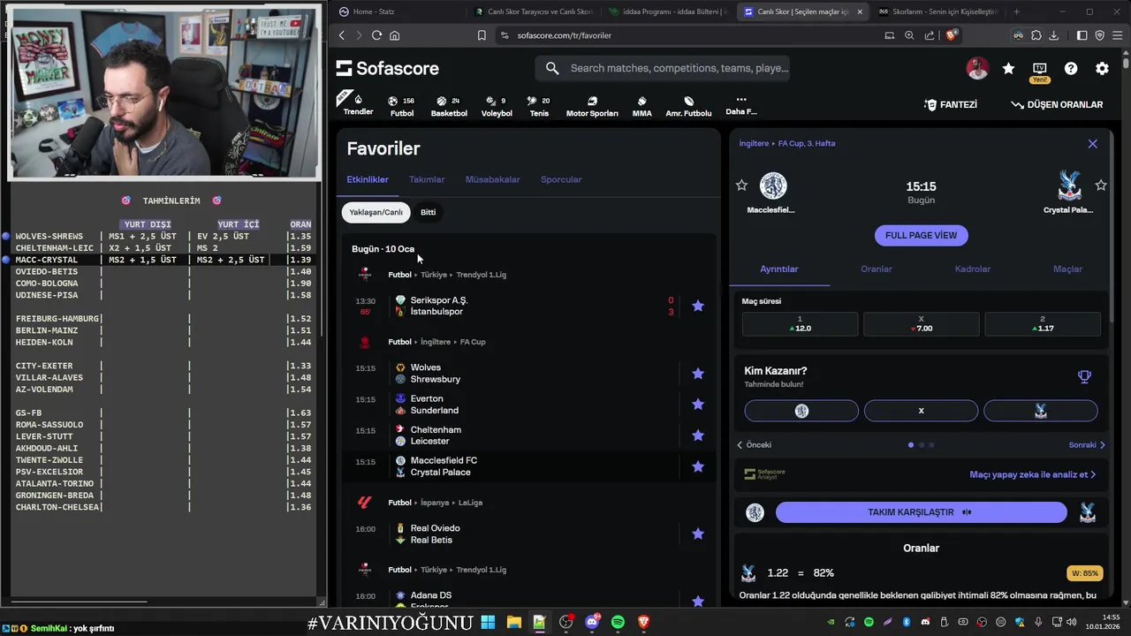Open Spotify from the taskbar
Image resolution: width=1131 pixels, height=636 pixels.
[618, 623]
